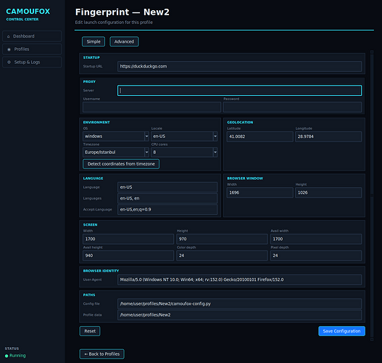
Task: Click the Save Configuration button
Action: click(x=341, y=331)
